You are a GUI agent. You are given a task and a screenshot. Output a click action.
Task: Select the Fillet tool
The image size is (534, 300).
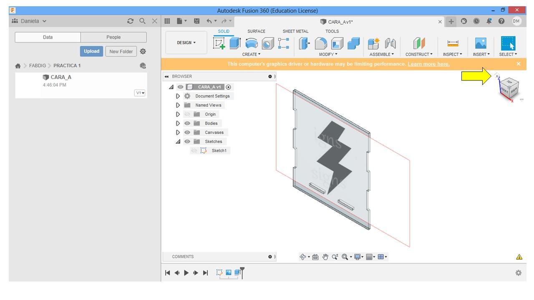[x=321, y=43]
